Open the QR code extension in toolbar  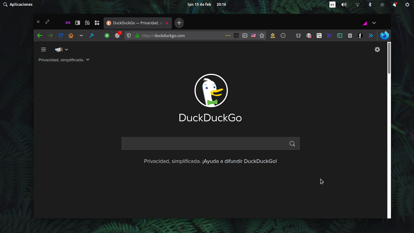[319, 35]
